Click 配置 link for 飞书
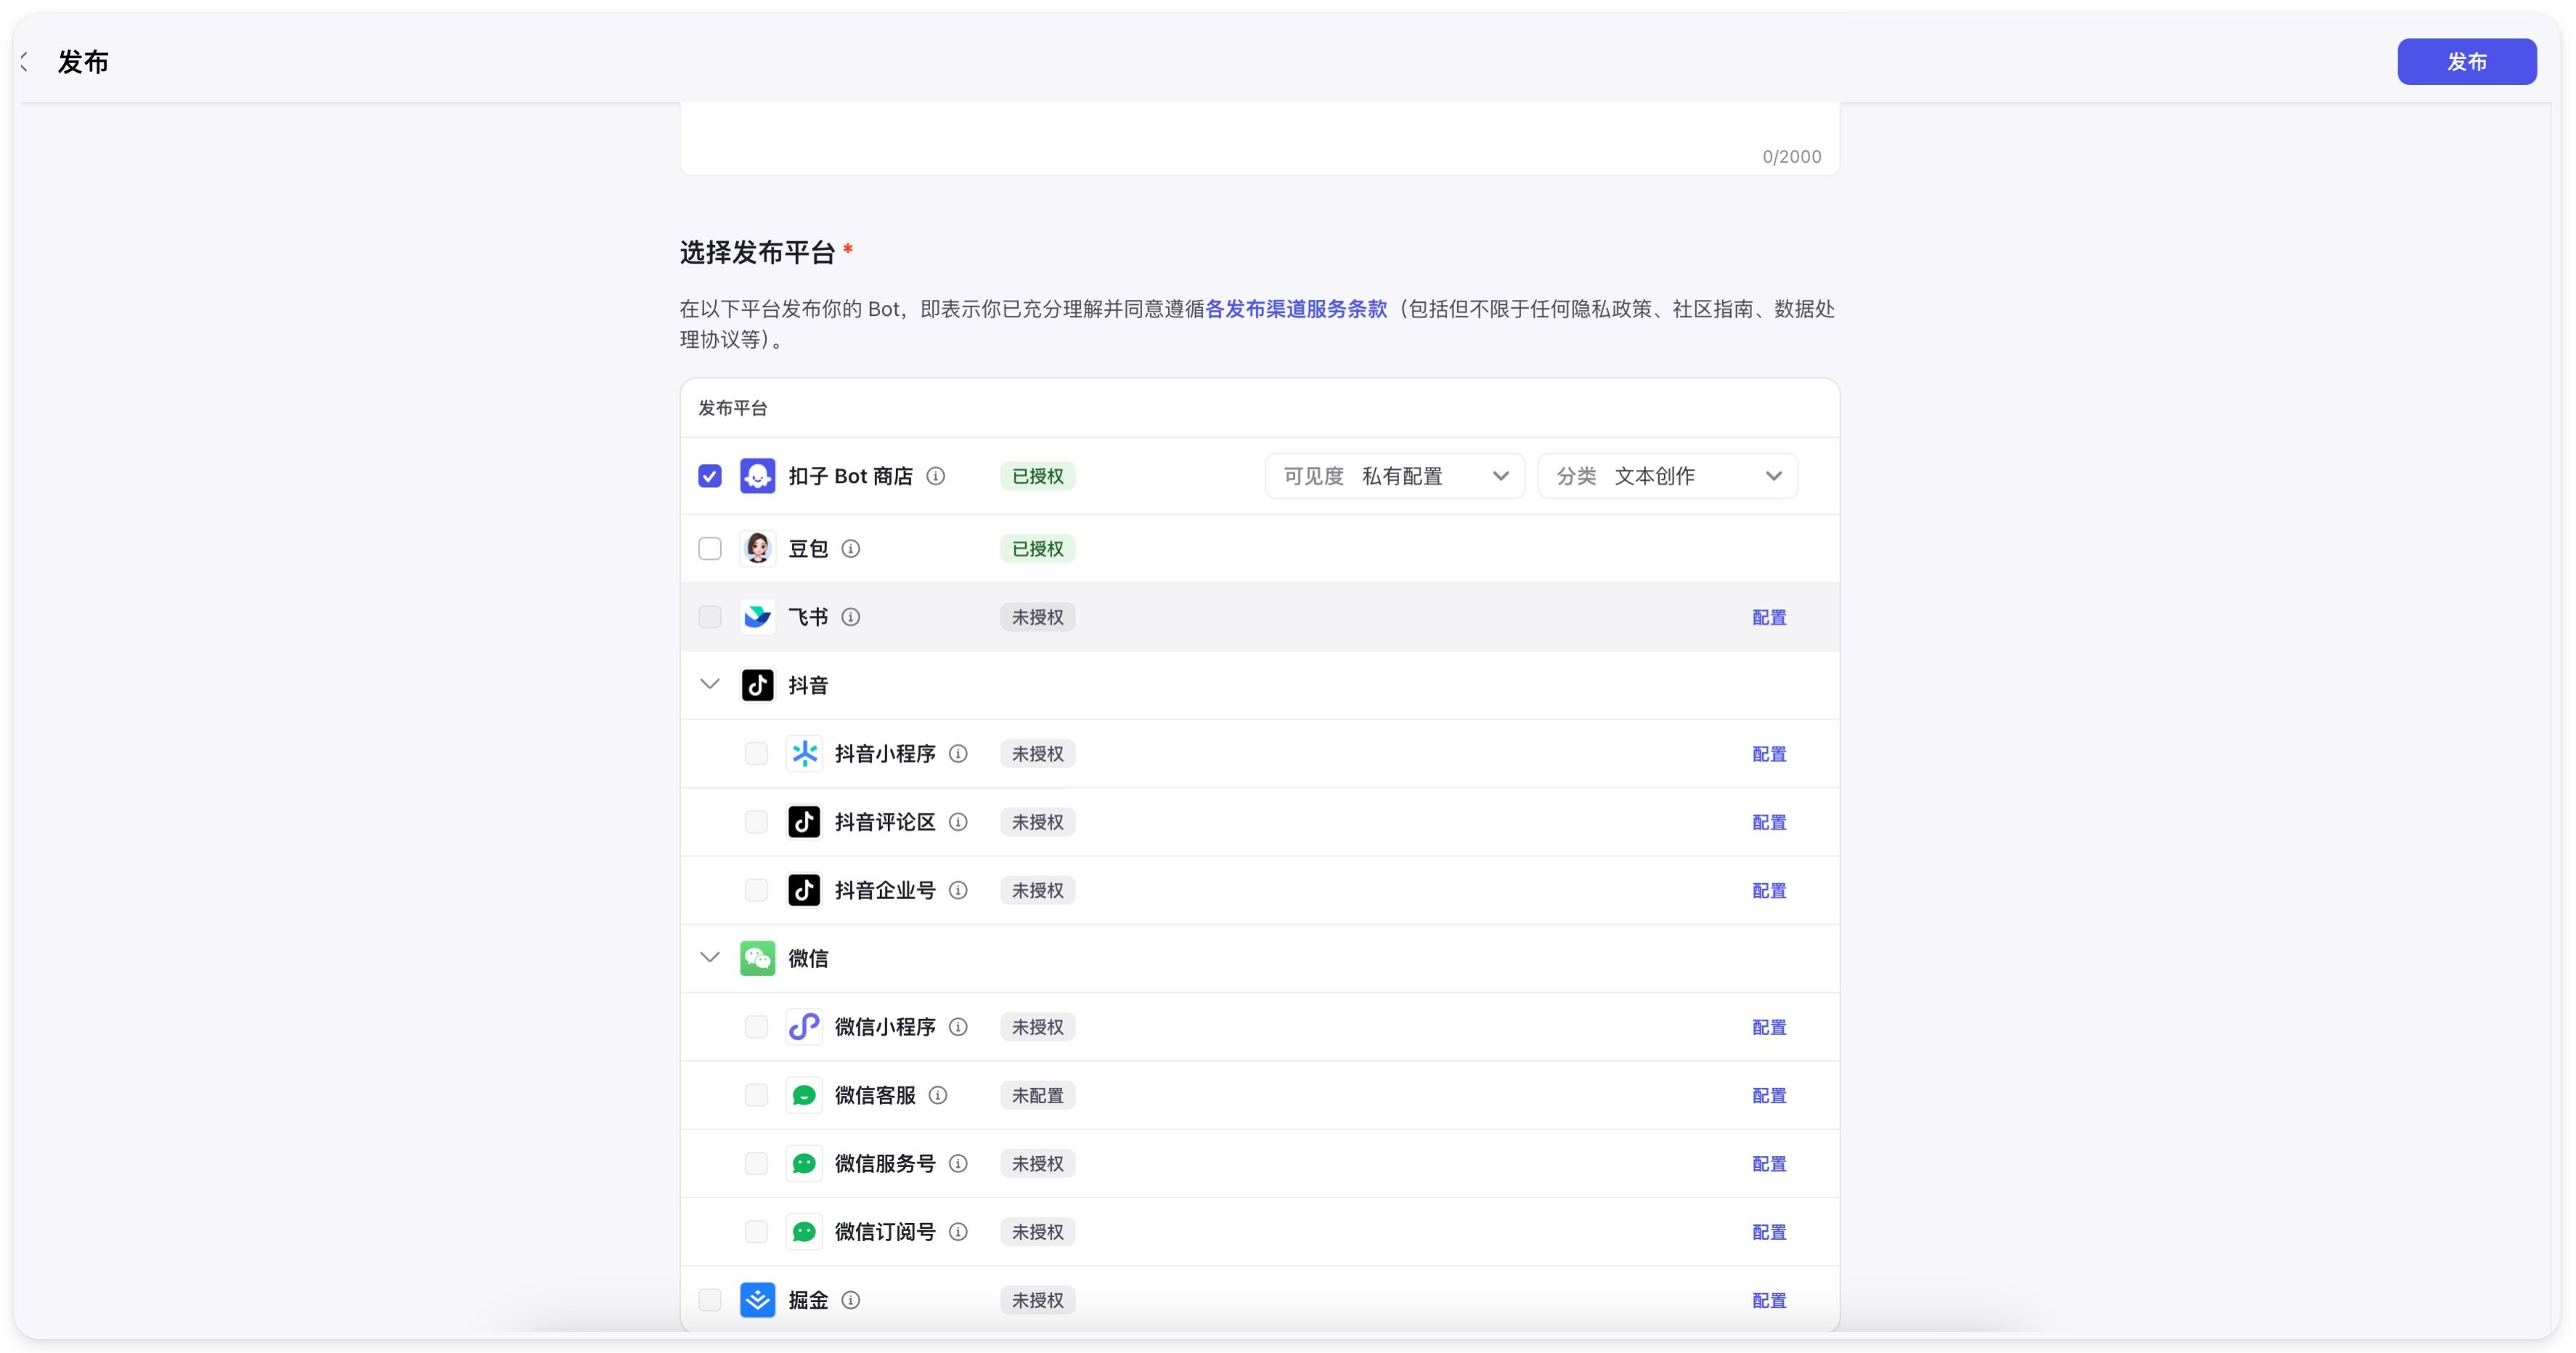 tap(1768, 617)
